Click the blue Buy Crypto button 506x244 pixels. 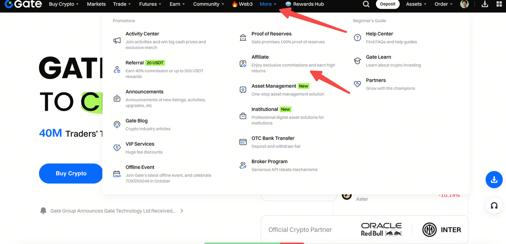(71, 173)
